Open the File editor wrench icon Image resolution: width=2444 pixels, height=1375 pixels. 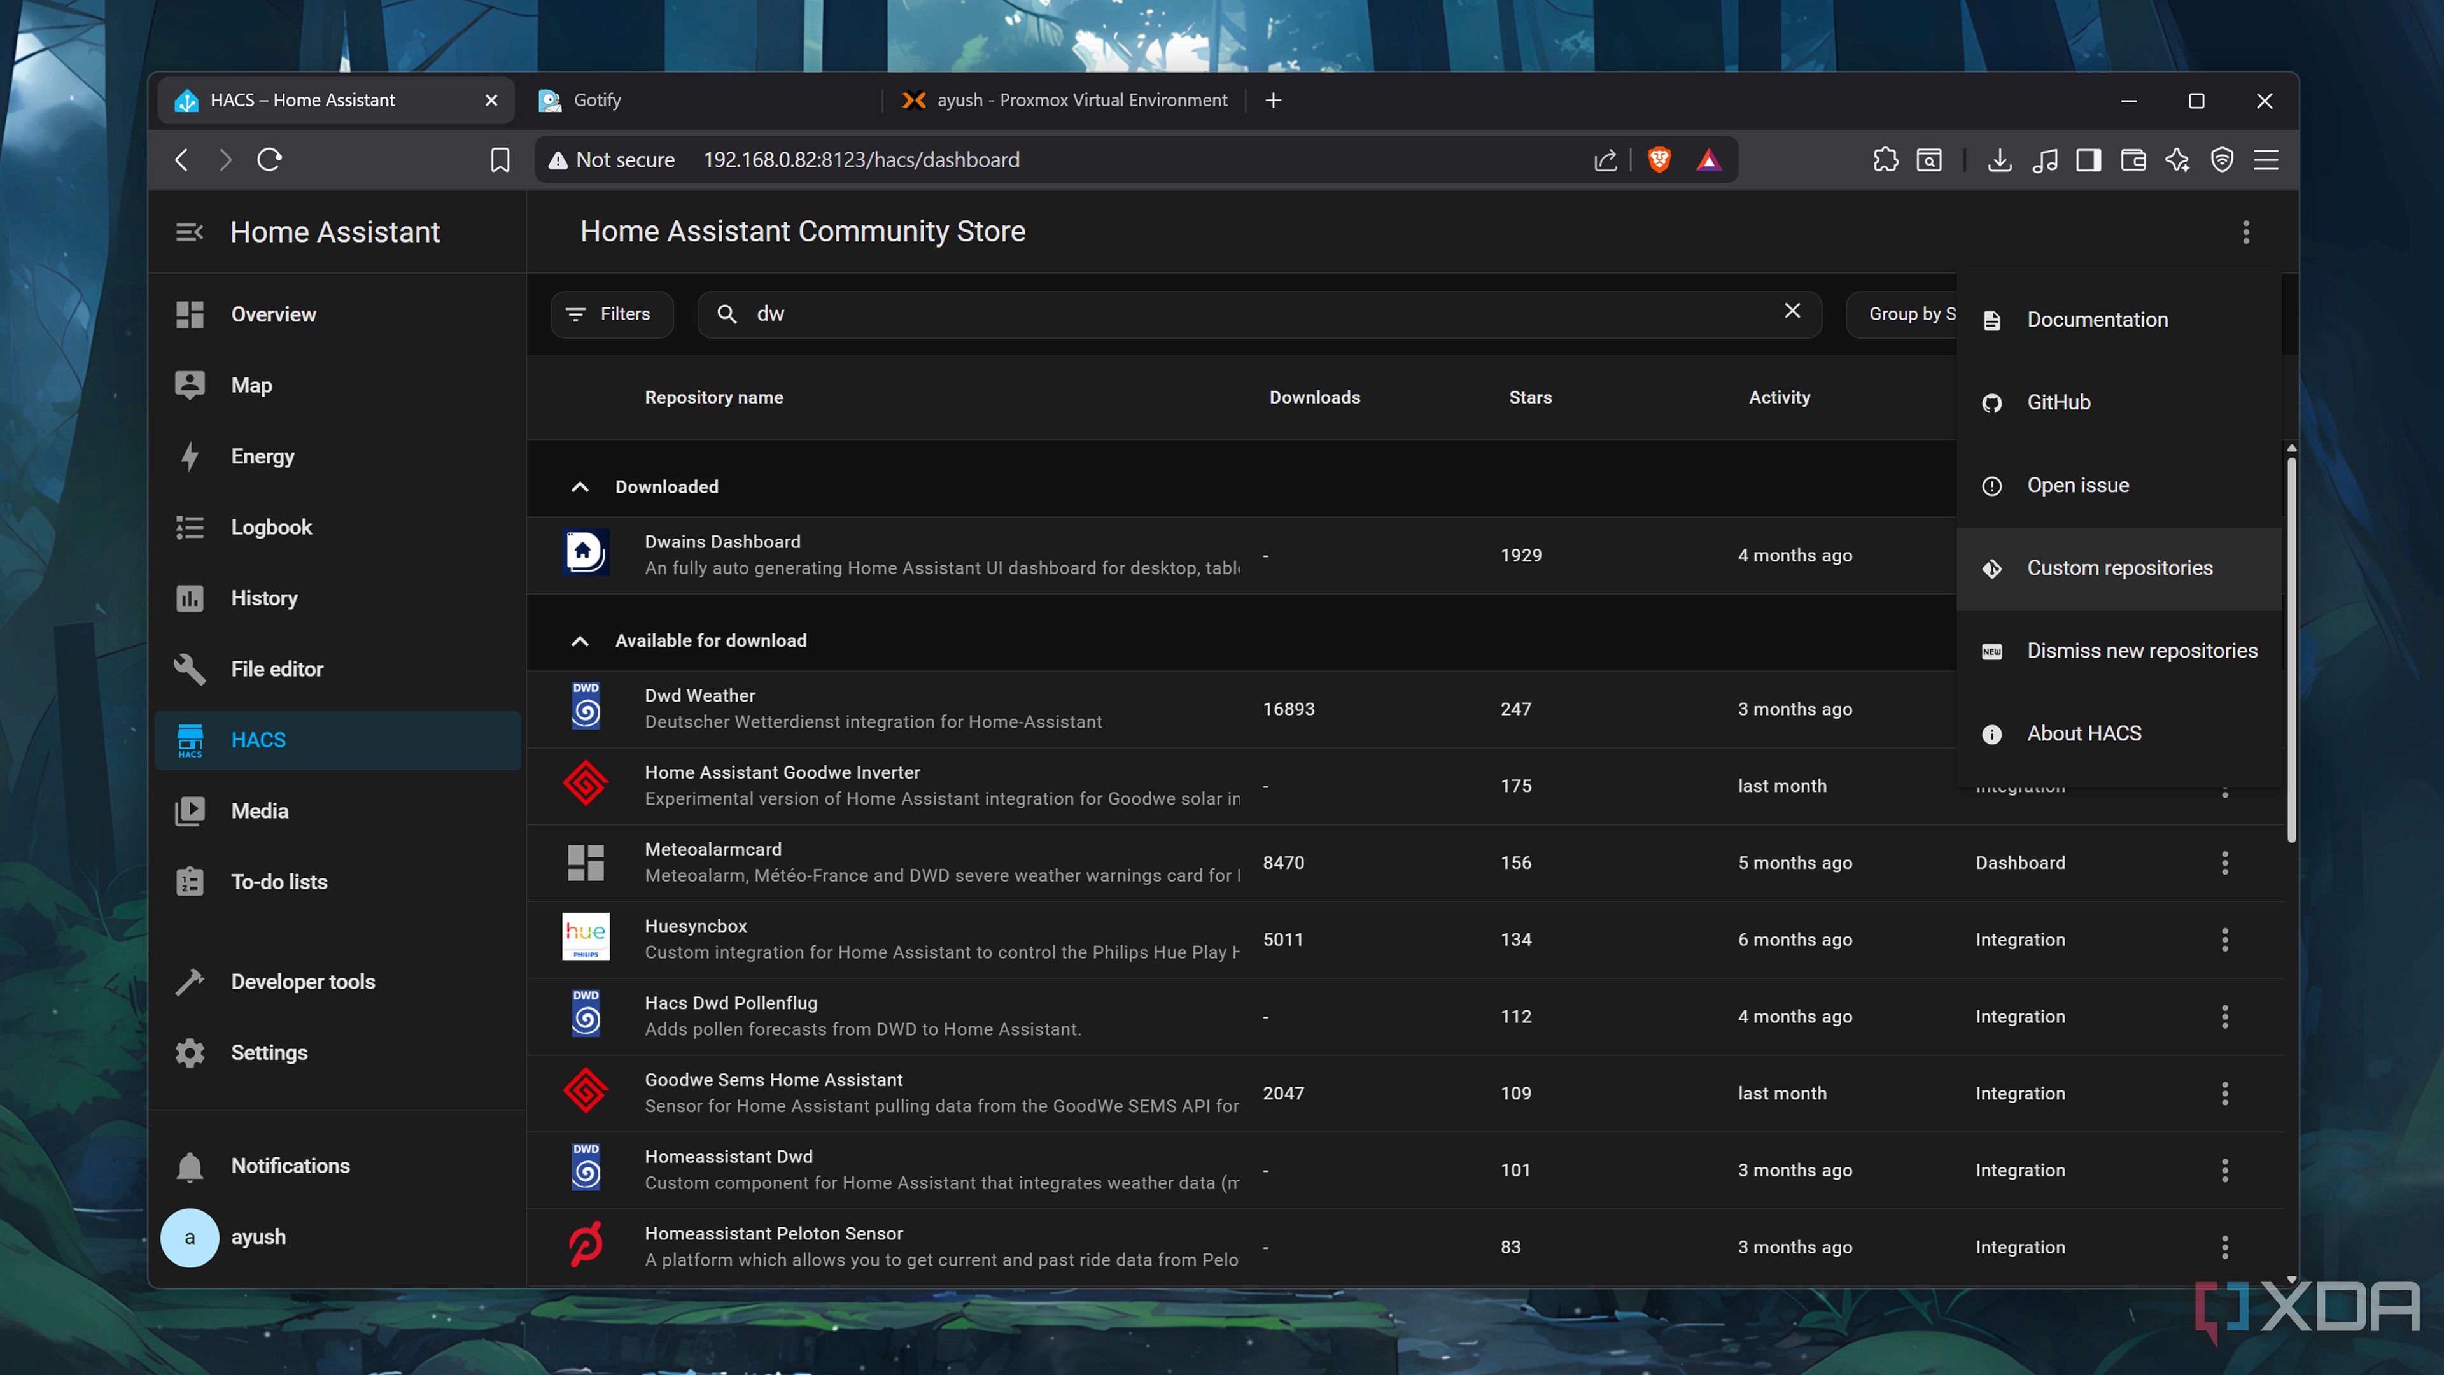pos(190,669)
